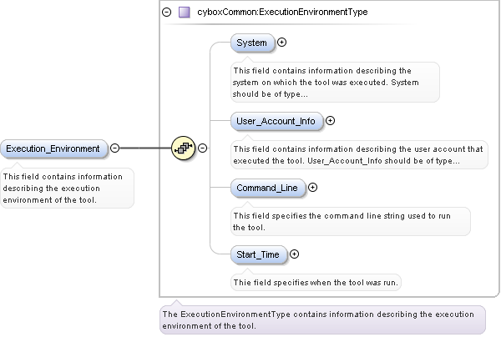Collapse the Execution_Environment element
This screenshot has width=501, height=337.
[x=114, y=148]
